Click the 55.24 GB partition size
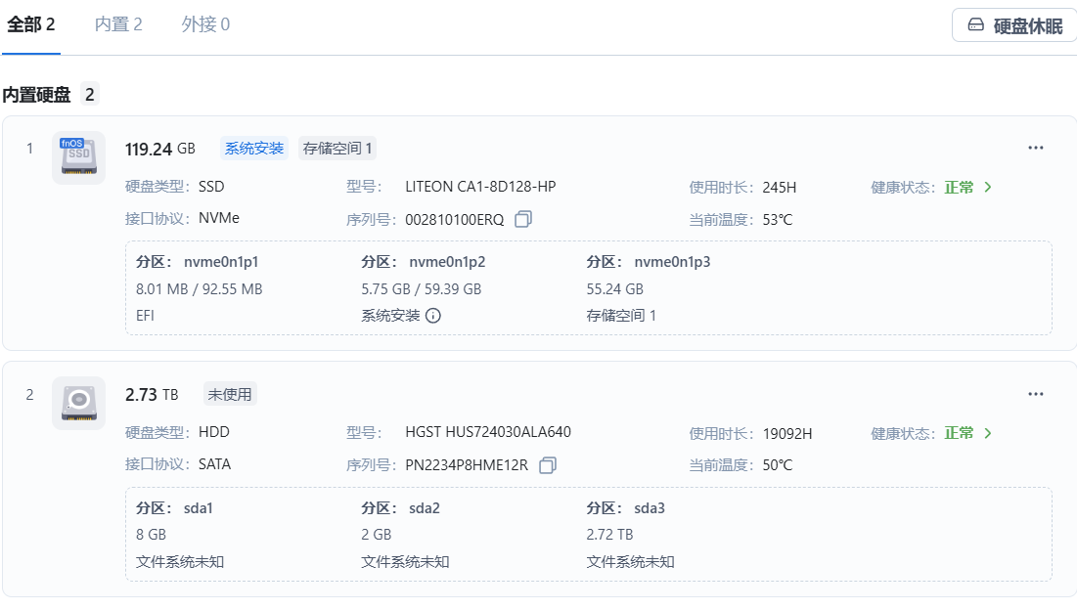The image size is (1077, 610). click(x=614, y=289)
